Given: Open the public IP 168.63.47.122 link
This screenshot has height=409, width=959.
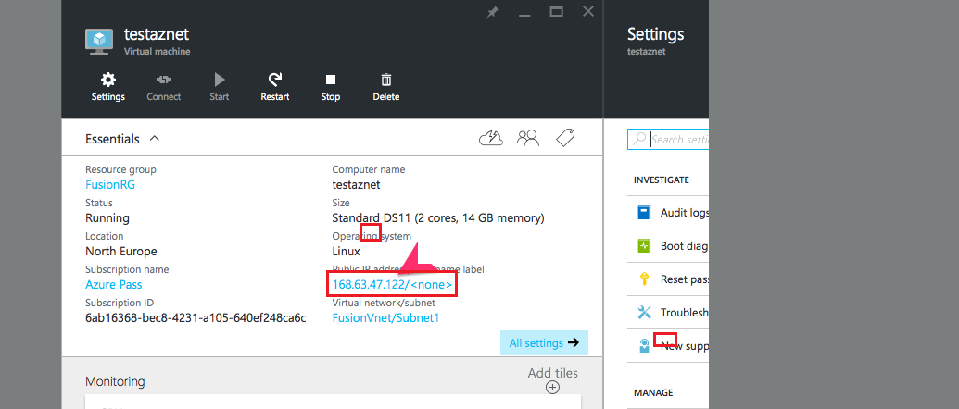Looking at the screenshot, I should (x=392, y=285).
